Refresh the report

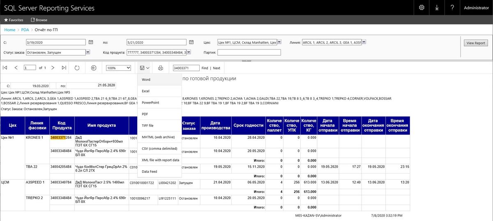[x=77, y=68]
